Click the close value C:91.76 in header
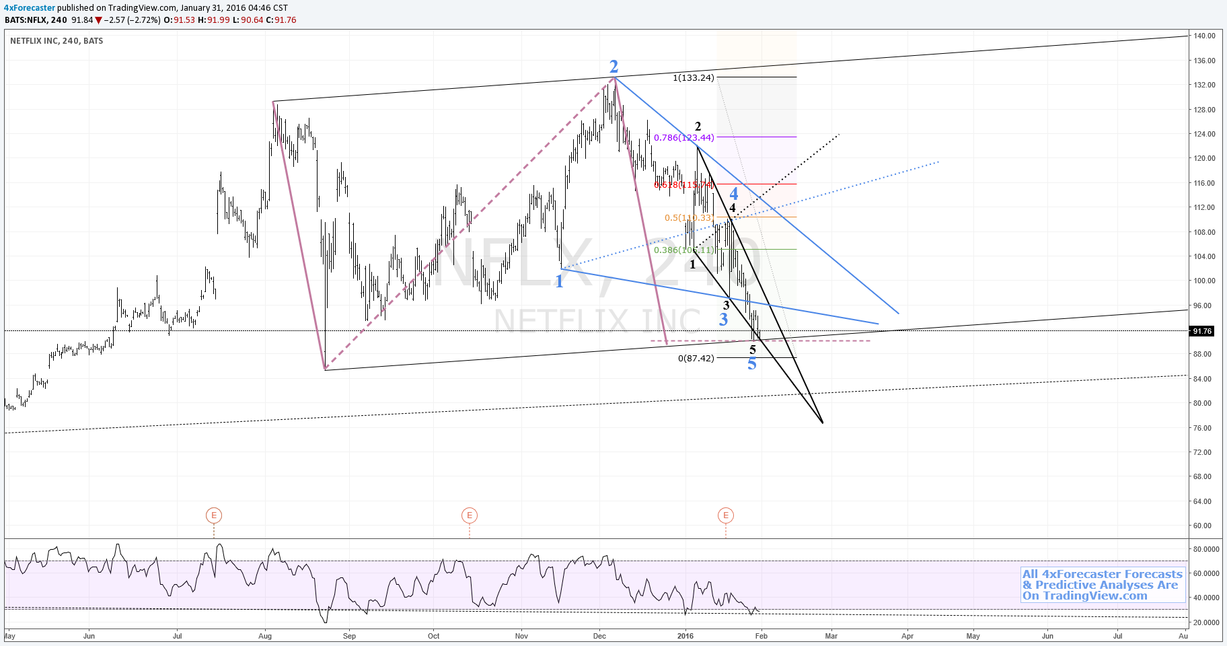 click(x=281, y=20)
